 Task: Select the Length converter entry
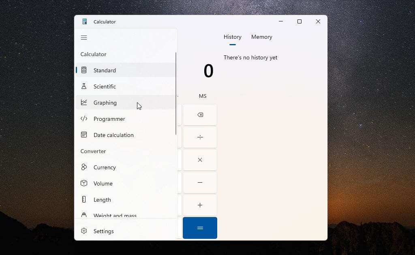tap(126, 200)
